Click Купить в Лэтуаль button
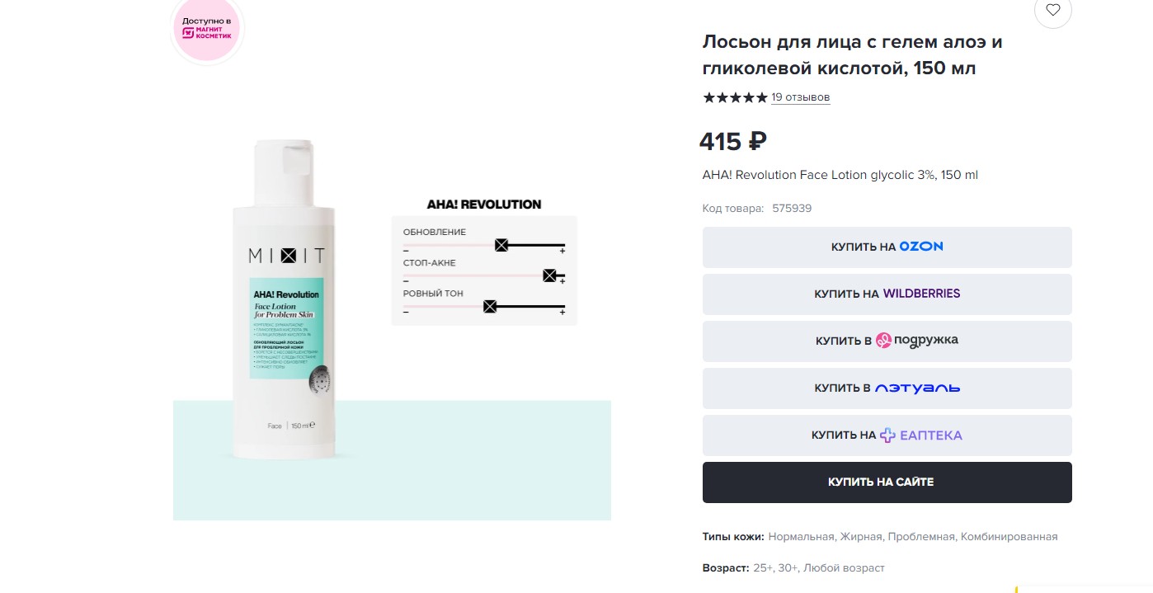The width and height of the screenshot is (1153, 593). pos(887,388)
